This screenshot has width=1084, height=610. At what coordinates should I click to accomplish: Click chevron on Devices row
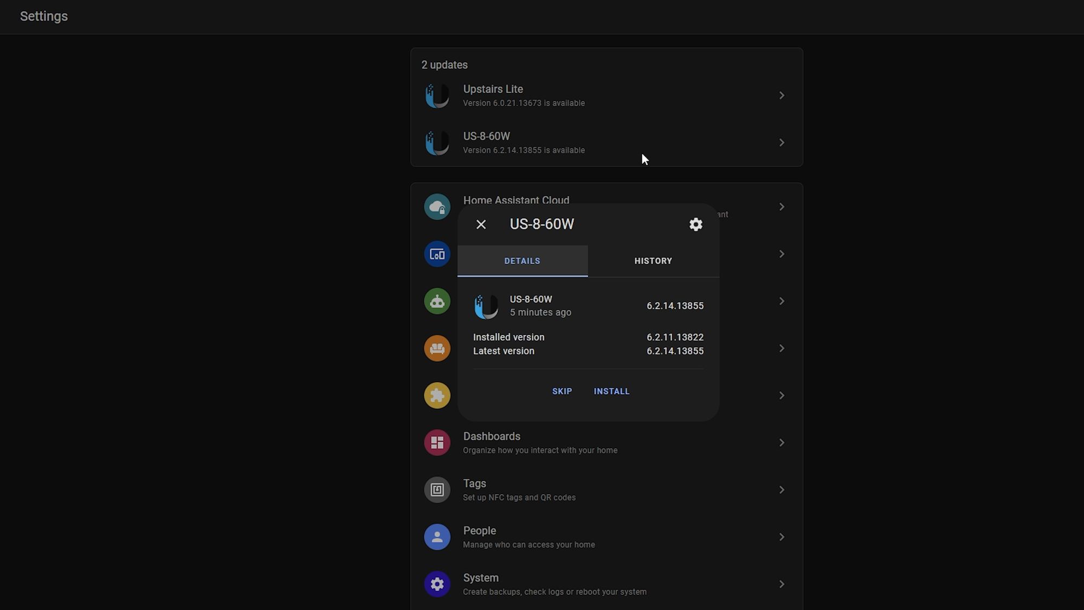(782, 254)
